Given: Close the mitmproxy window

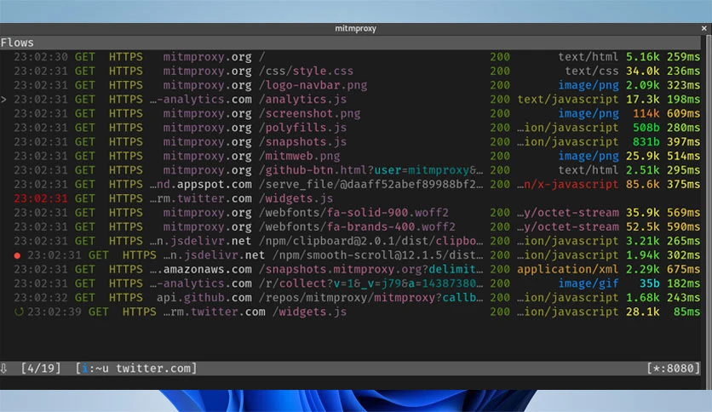Looking at the screenshot, I should click(x=703, y=28).
